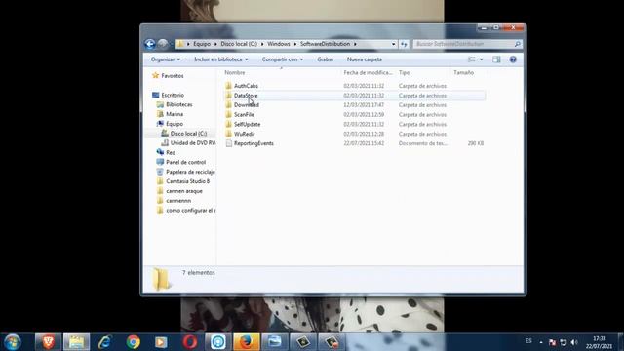Open the media player taskbar icon
The image size is (624, 351).
click(x=161, y=342)
